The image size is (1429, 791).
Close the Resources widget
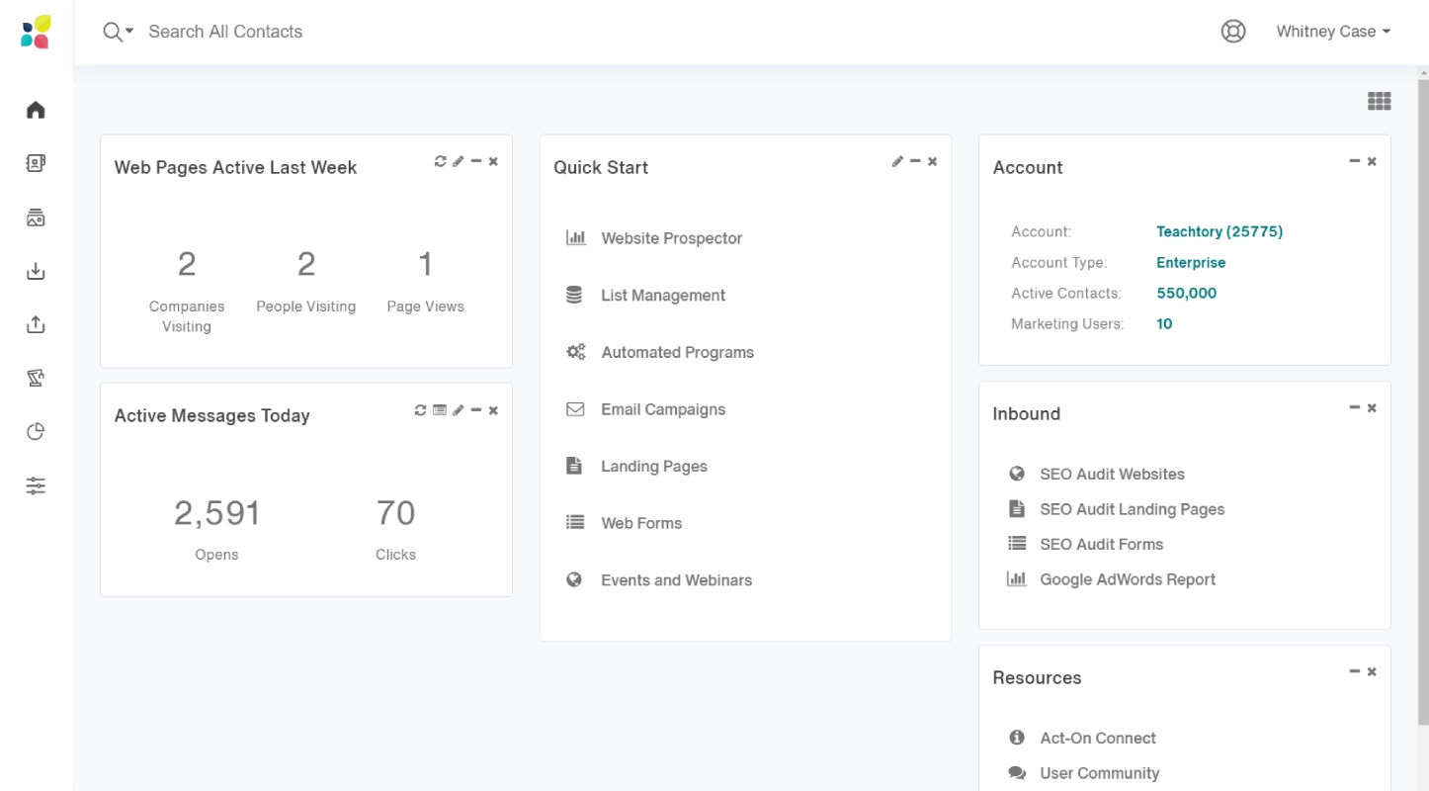click(x=1372, y=671)
